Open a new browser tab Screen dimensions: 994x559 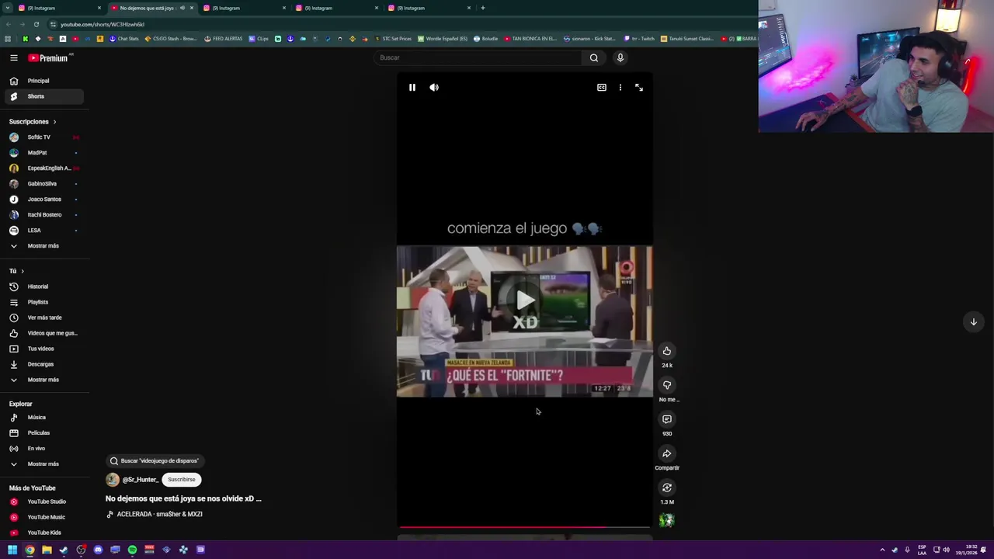(483, 8)
